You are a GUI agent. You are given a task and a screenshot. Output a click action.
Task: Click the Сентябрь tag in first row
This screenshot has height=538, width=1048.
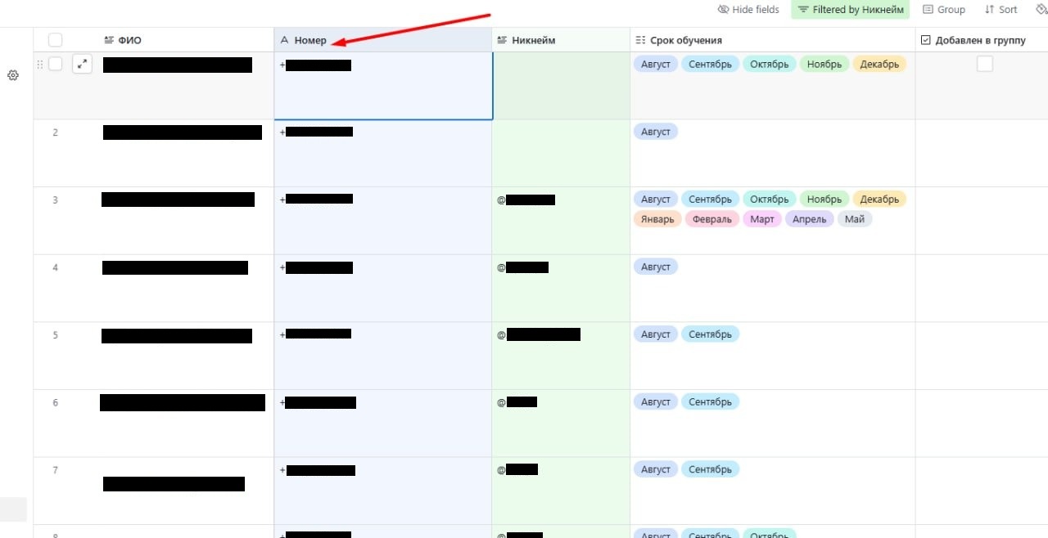click(710, 64)
